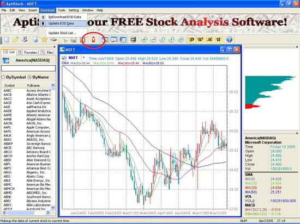Click the scissors Cut toolbar icon
This screenshot has height=224, width=300.
point(65,40)
